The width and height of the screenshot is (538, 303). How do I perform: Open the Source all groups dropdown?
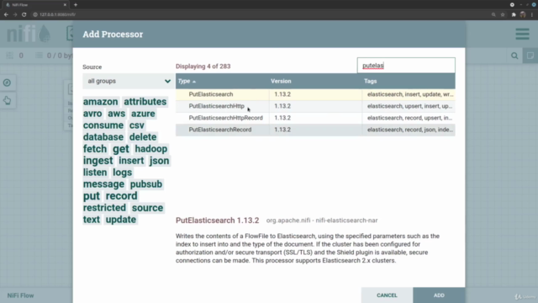coord(128,81)
